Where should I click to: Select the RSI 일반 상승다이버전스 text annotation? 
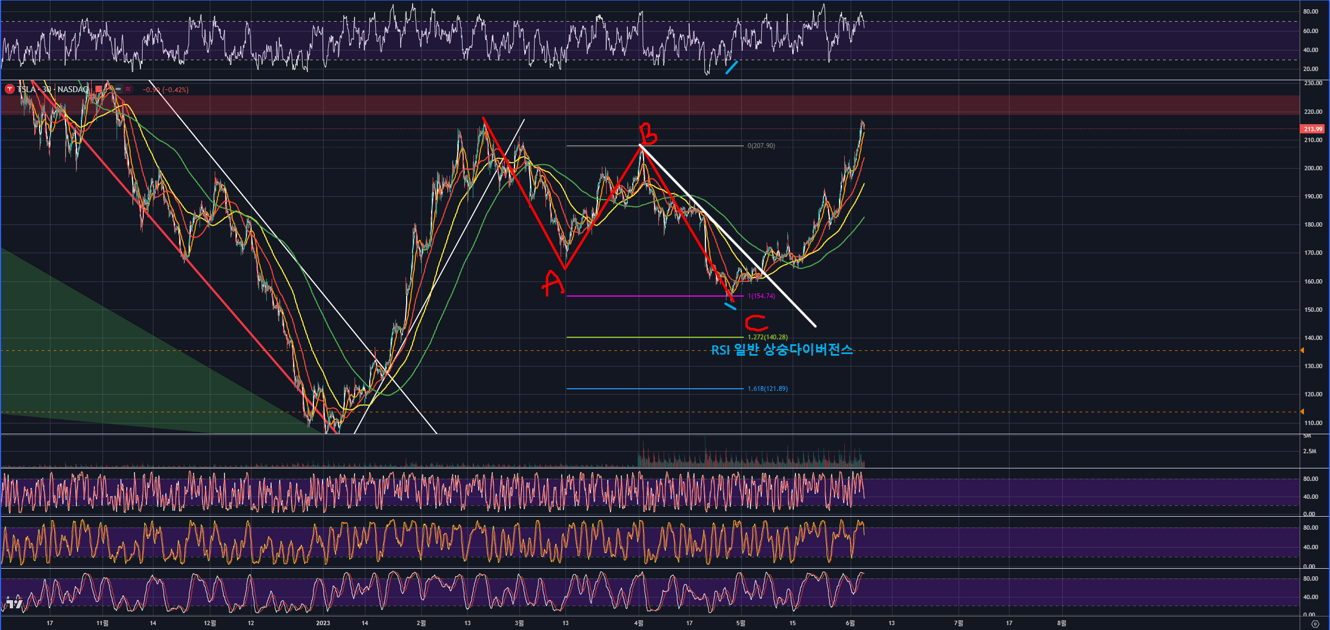pyautogui.click(x=781, y=350)
